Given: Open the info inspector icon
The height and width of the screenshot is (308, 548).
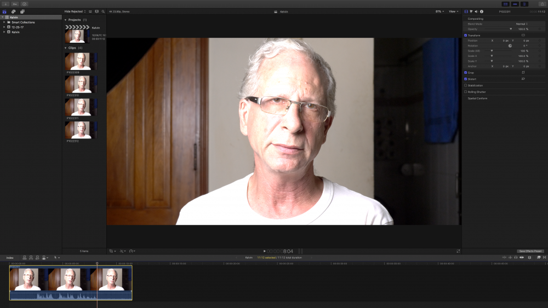Looking at the screenshot, I should click(481, 11).
